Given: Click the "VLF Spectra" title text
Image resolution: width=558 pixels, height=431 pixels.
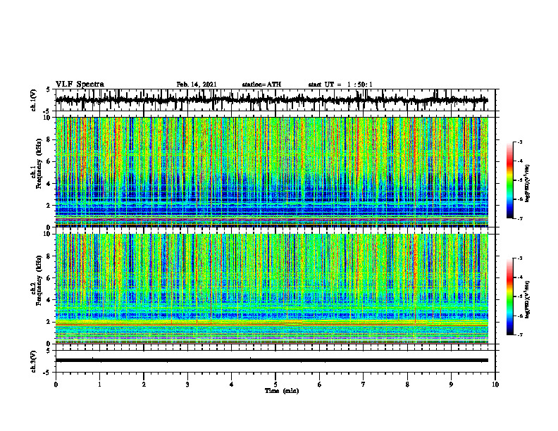Looking at the screenshot, I should click(80, 85).
